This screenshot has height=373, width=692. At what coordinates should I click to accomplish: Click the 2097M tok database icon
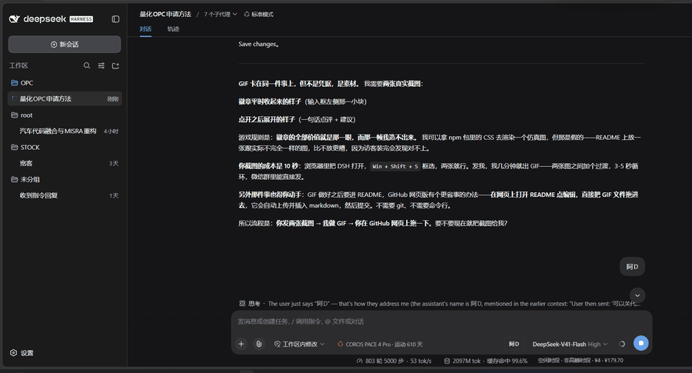[447, 361]
